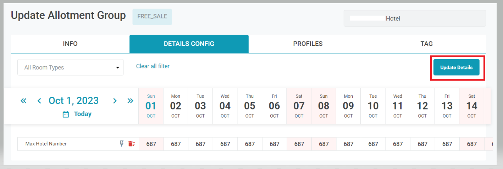Click the red delete row icon
This screenshot has width=503, height=169.
click(x=132, y=143)
